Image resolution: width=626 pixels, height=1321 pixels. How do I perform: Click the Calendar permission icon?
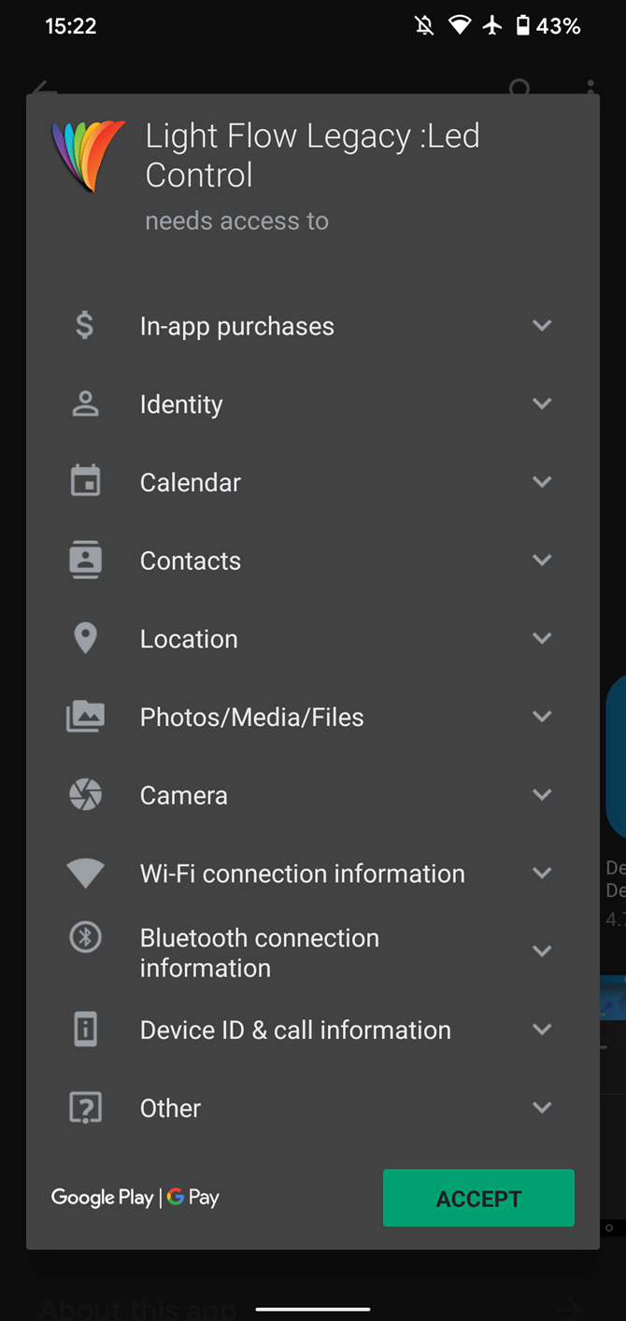(x=85, y=482)
